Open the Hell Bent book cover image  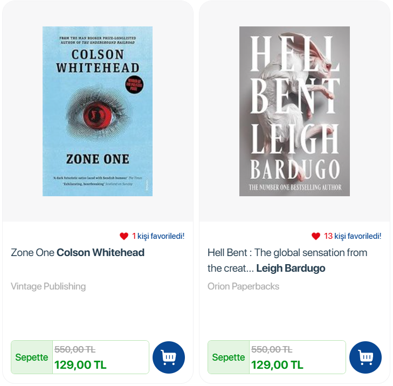(x=294, y=111)
